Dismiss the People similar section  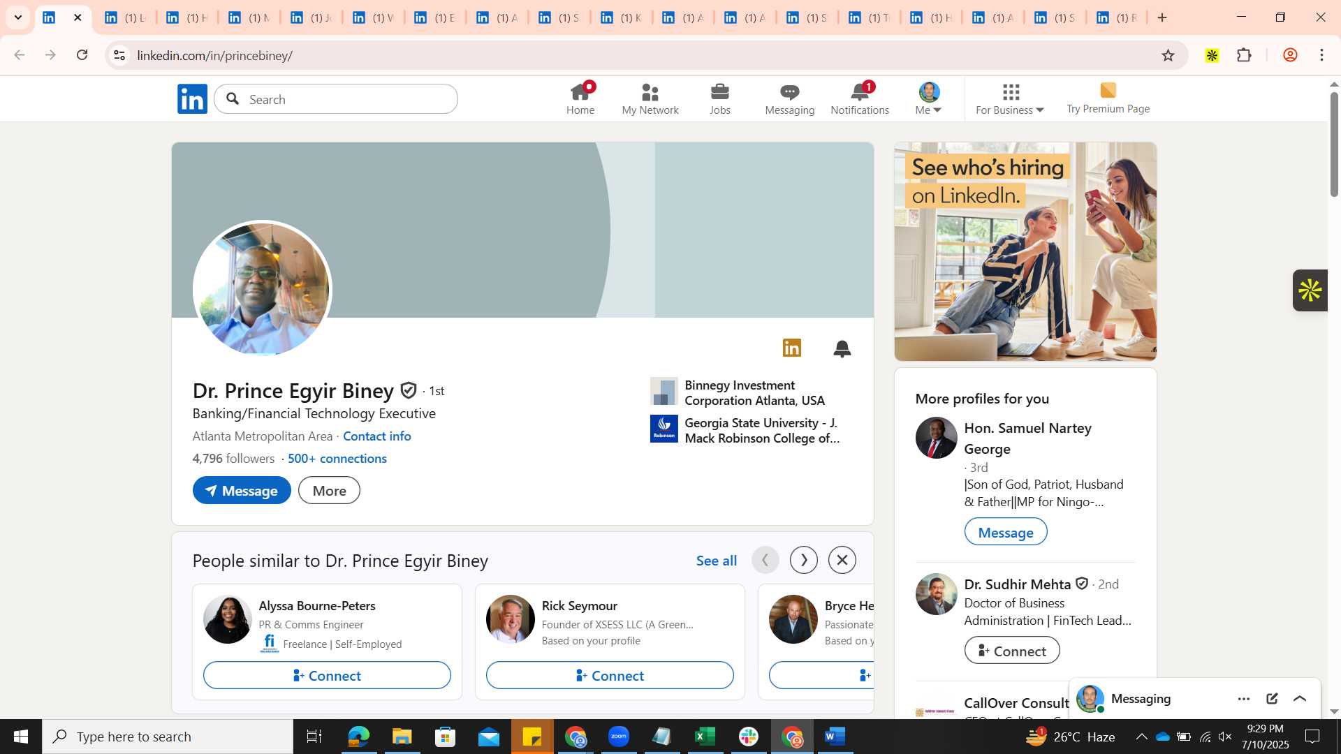pyautogui.click(x=842, y=560)
